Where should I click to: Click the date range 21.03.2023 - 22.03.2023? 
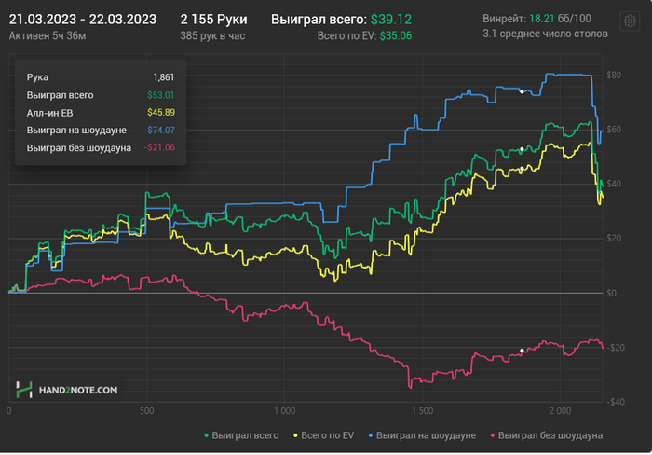(83, 20)
